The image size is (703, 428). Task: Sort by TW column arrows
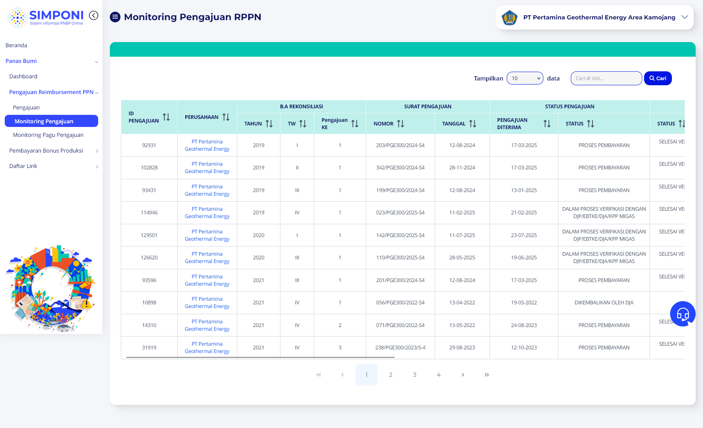tap(303, 124)
